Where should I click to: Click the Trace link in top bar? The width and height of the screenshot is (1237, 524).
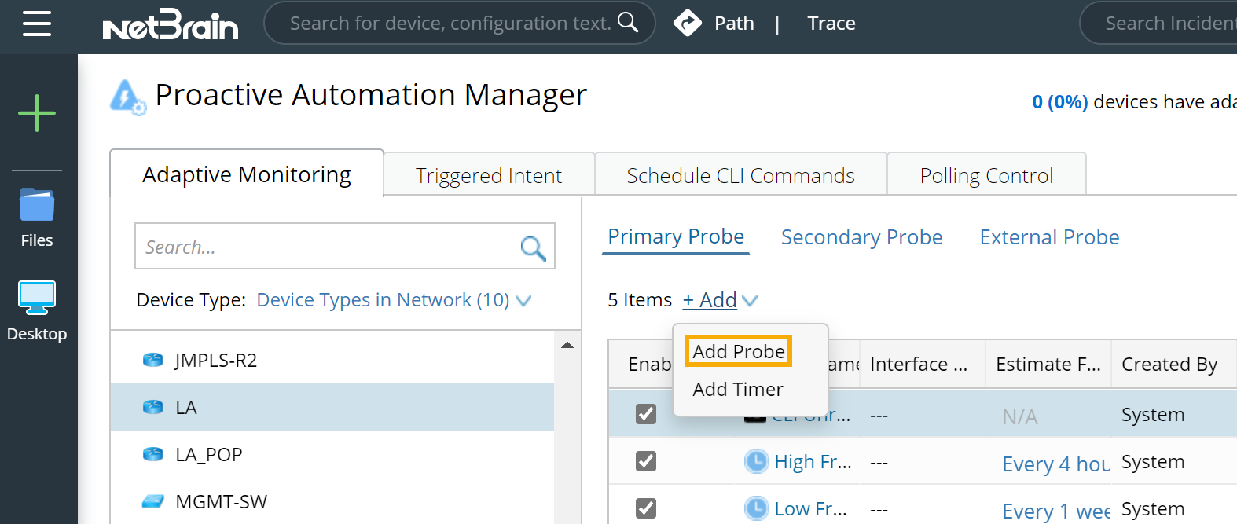pos(831,24)
